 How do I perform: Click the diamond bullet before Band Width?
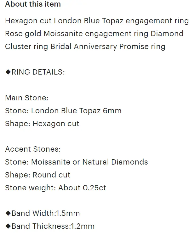tap(8, 213)
